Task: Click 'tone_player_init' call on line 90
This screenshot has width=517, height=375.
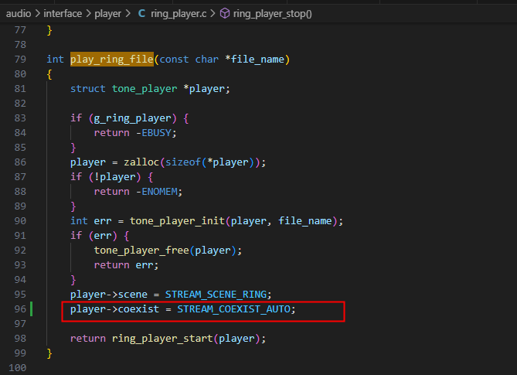Action: 177,220
